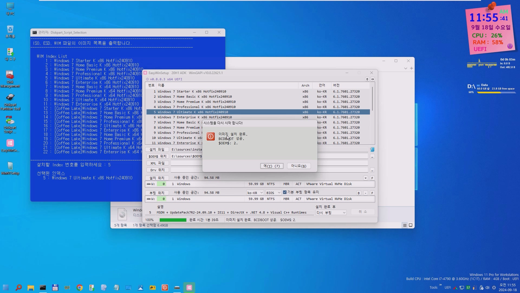
Task: Open WinNTSetup desktop icon
Action: pos(10,168)
